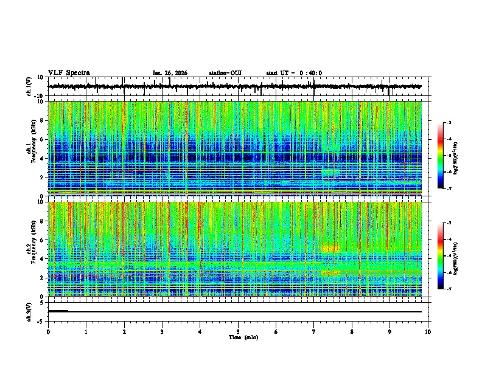The width and height of the screenshot is (482, 372).
Task: Click the "VLF Spectra" plot title
Action: click(x=69, y=73)
